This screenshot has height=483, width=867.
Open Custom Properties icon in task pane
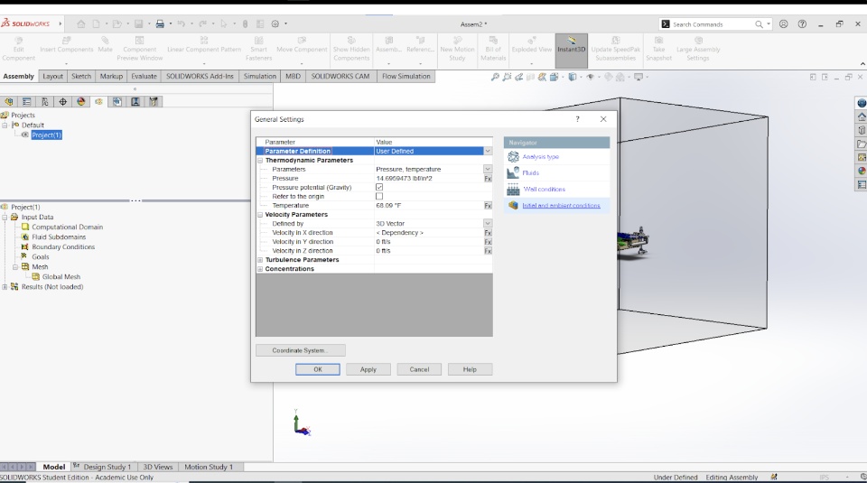tap(862, 184)
